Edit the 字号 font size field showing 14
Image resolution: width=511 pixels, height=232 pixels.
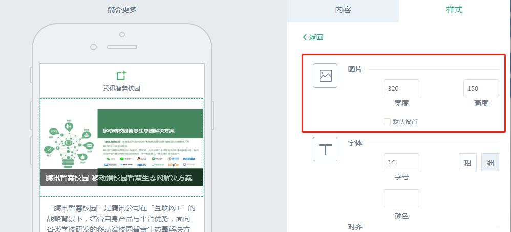point(401,162)
